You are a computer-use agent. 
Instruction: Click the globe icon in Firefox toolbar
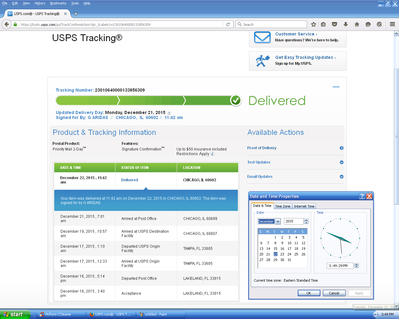(x=379, y=24)
